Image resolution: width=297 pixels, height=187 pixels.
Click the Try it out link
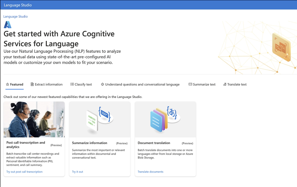click(x=78, y=172)
